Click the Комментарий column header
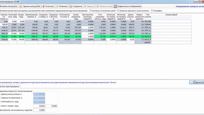The image size is (204, 115). pos(171,17)
